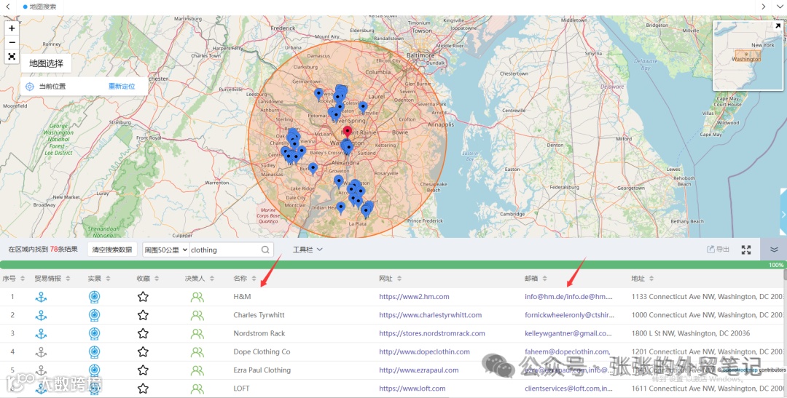787x398 pixels.
Task: Toggle the favorite star for H&M
Action: point(143,297)
